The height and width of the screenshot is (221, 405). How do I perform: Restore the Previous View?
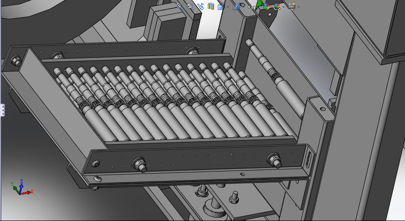pos(200,6)
